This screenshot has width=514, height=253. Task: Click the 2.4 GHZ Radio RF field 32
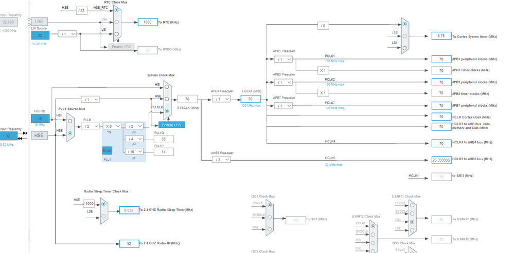pyautogui.click(x=129, y=244)
